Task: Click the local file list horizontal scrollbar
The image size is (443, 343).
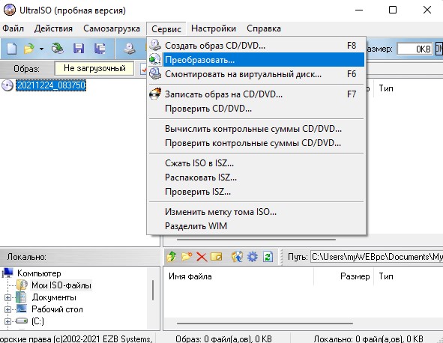Action: coord(265,324)
